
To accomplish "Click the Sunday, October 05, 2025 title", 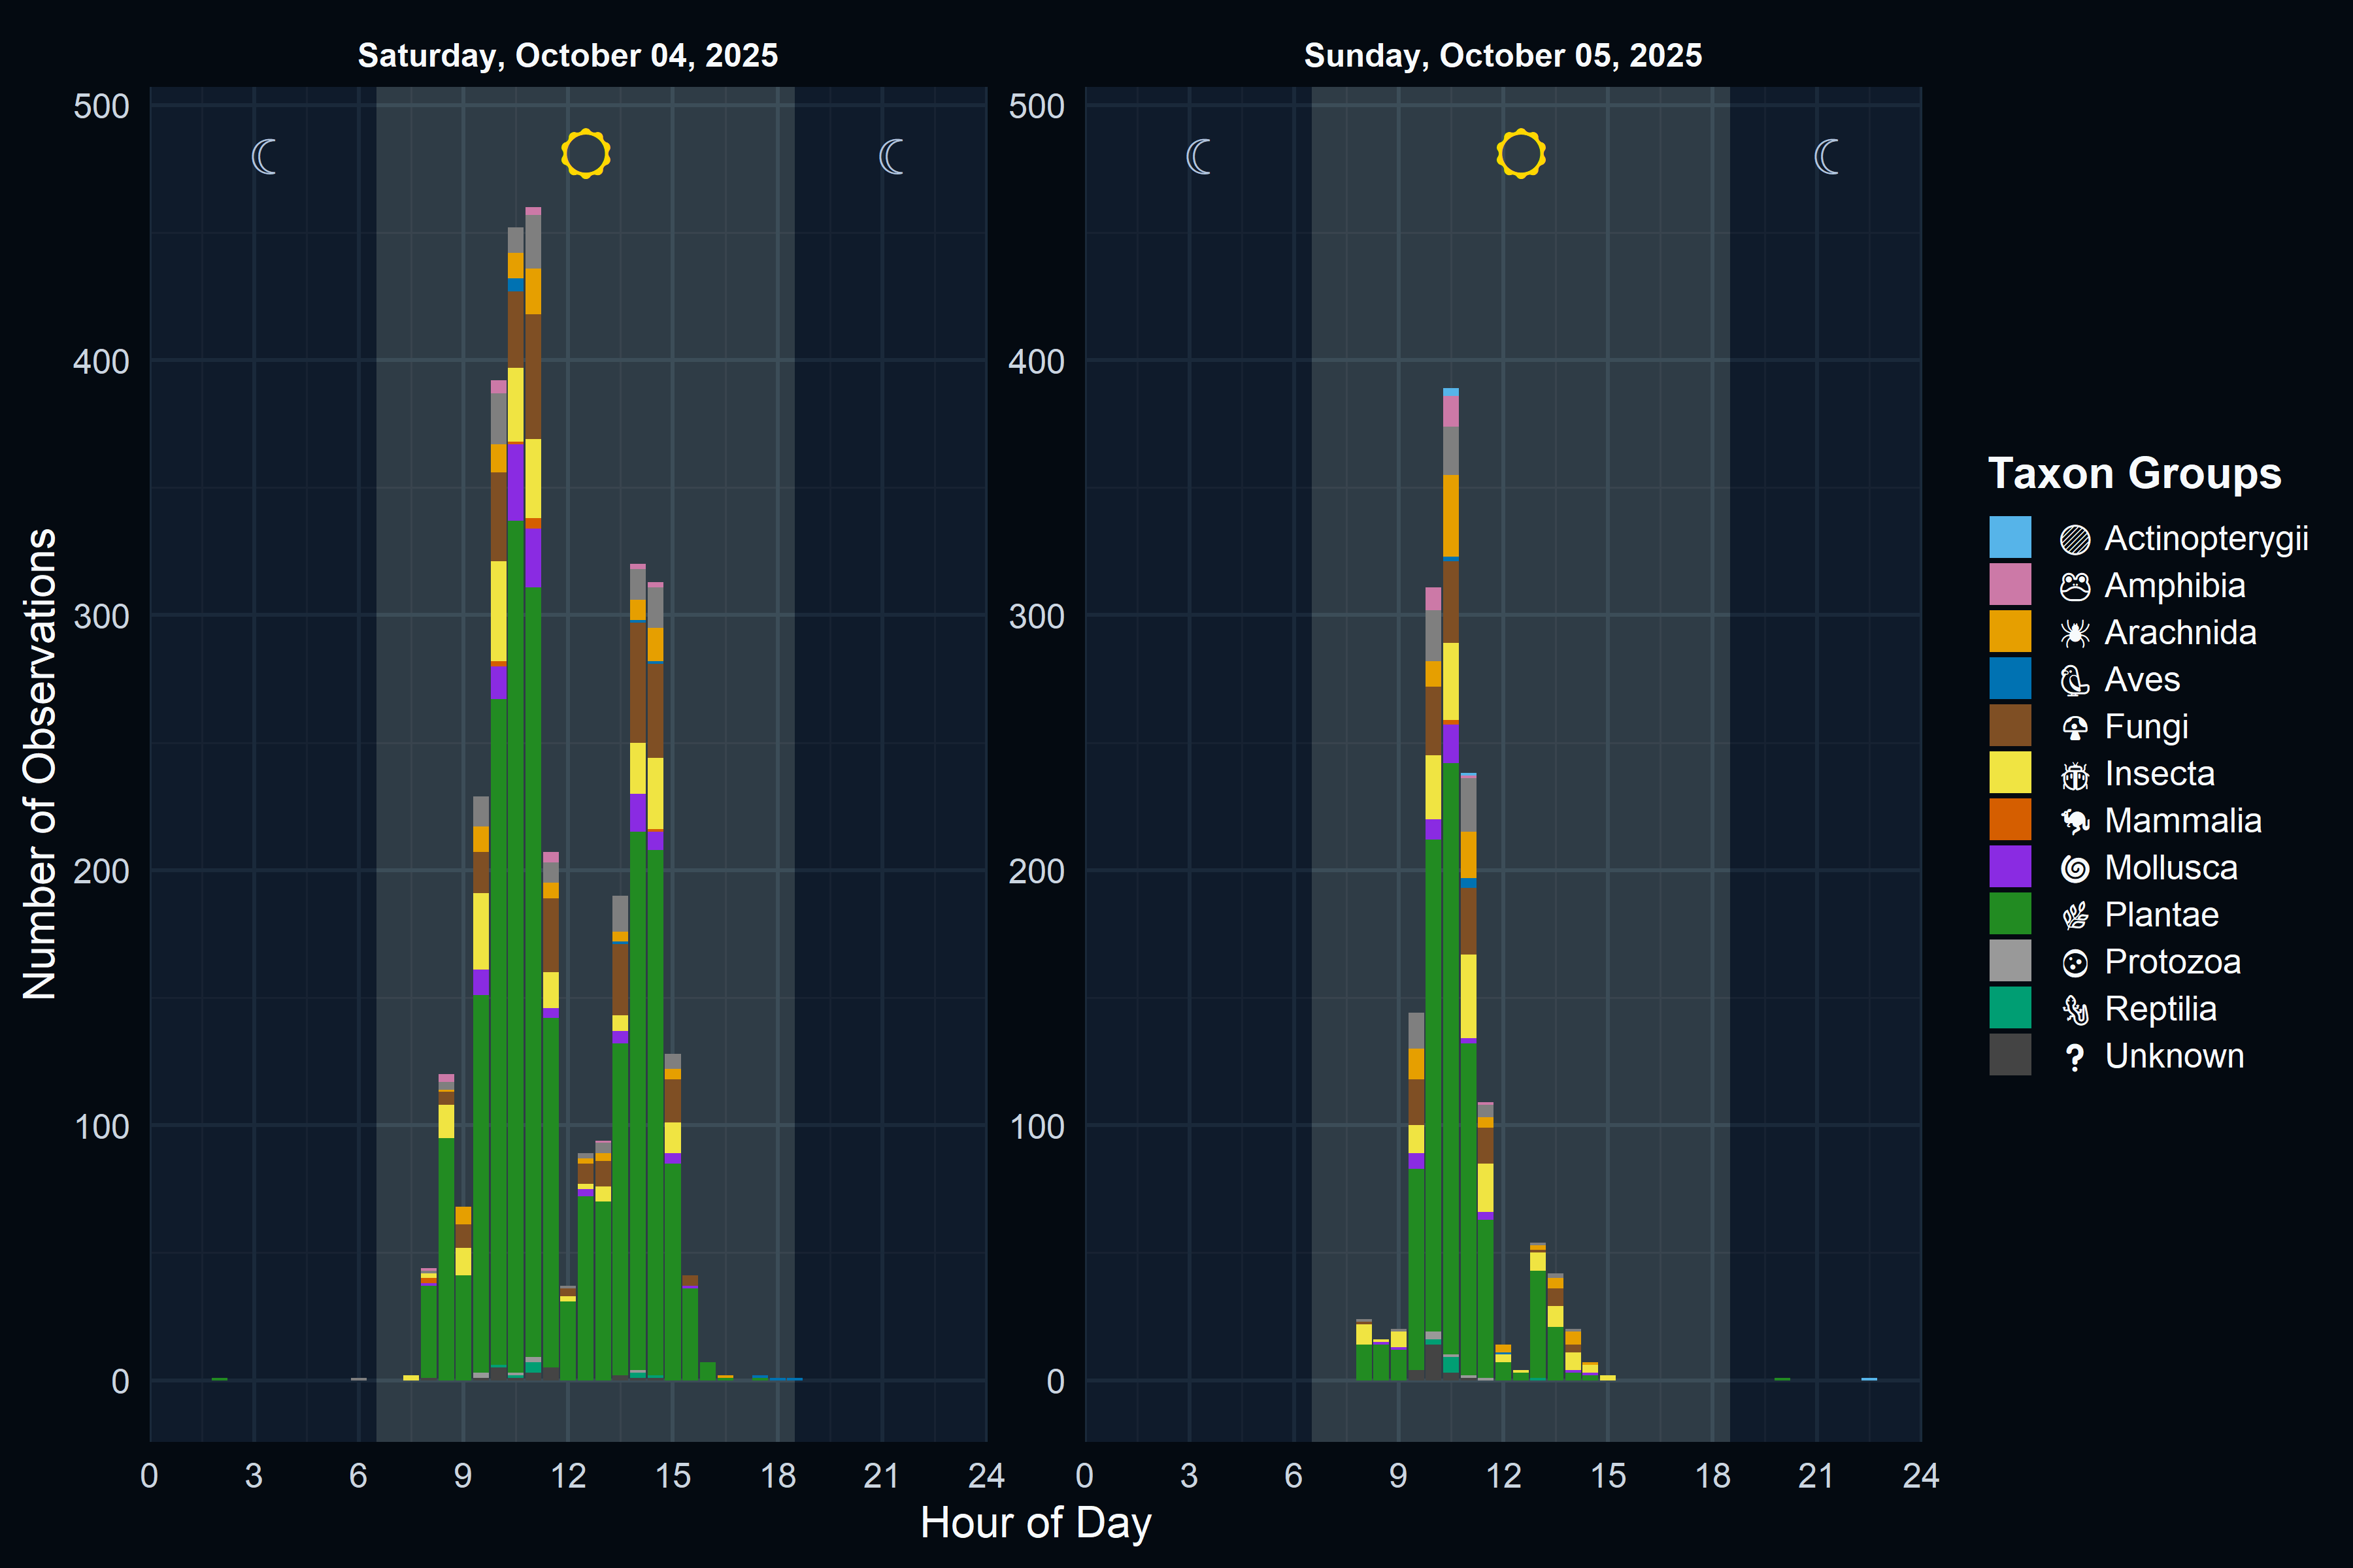I will coord(1503,55).
